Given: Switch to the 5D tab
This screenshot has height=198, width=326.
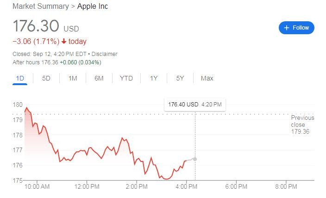Looking at the screenshot, I should click(x=46, y=78).
